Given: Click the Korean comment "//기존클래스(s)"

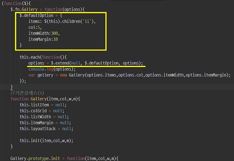Looking at the screenshot, I should pos(27,93).
